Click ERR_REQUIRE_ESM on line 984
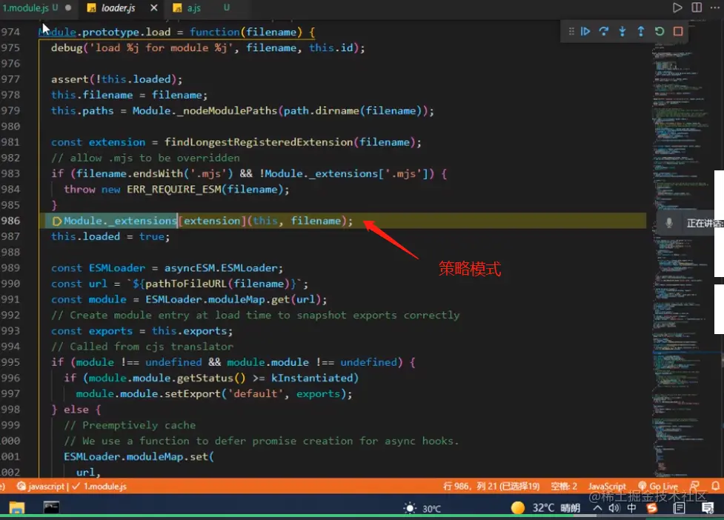This screenshot has width=724, height=520. (174, 190)
